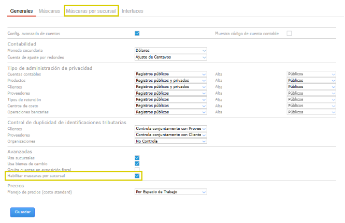345x223 pixels.
Task: Click the Guardar button
Action: (x=22, y=212)
